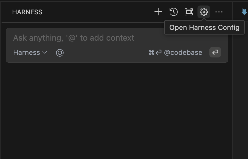Click the blue down-arrow icon at right edge

tap(244, 12)
